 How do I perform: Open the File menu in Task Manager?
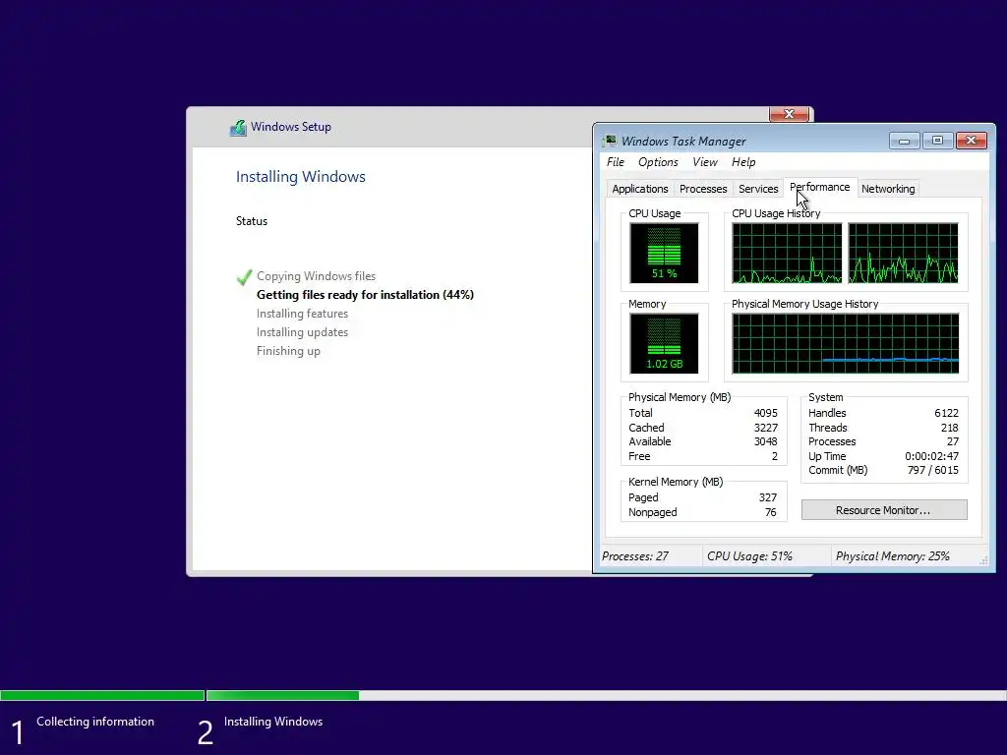tap(616, 162)
